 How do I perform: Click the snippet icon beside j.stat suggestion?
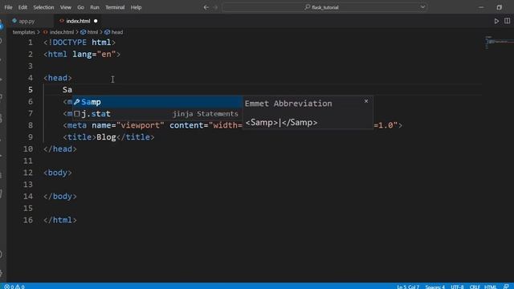(x=77, y=114)
